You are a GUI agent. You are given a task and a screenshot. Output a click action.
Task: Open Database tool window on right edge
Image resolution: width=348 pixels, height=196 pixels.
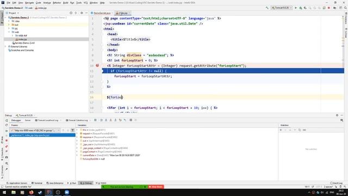point(346,18)
